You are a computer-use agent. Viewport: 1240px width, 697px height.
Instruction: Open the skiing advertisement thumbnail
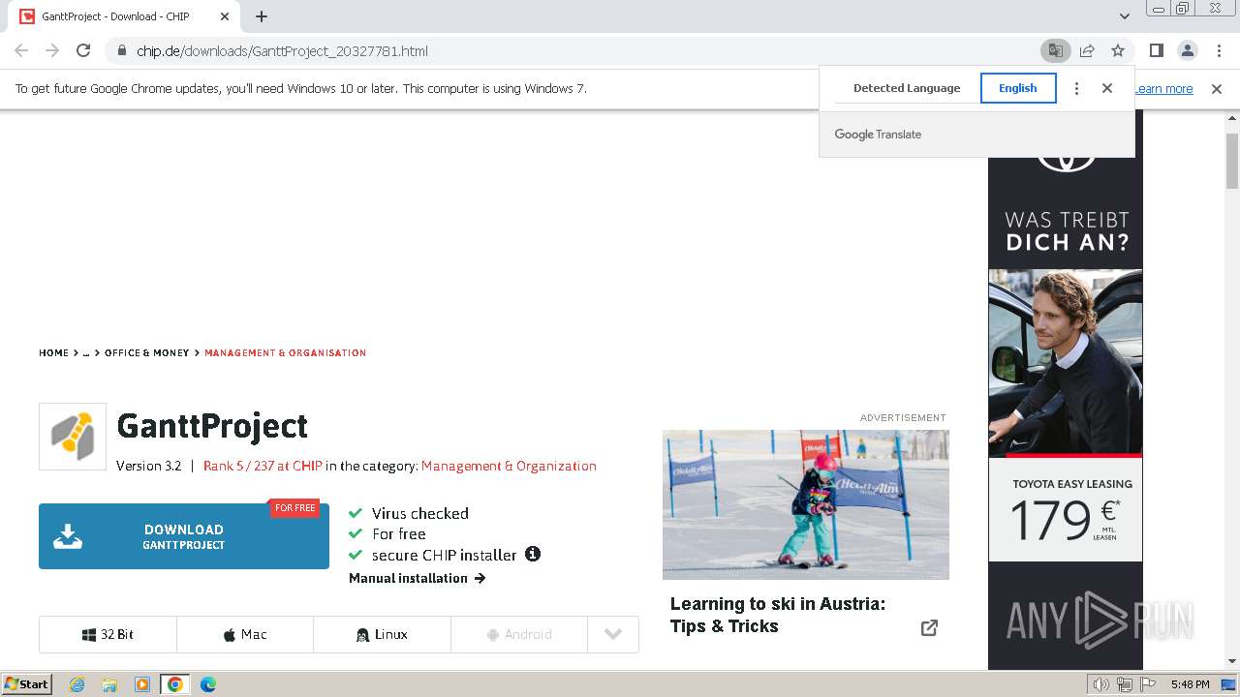click(x=806, y=504)
